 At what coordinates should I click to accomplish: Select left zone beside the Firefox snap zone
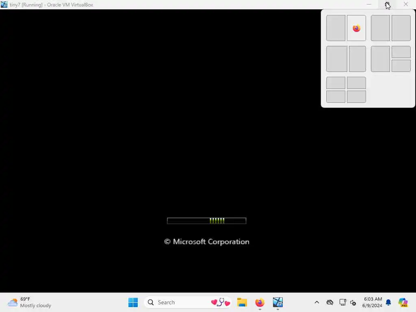[x=336, y=28]
